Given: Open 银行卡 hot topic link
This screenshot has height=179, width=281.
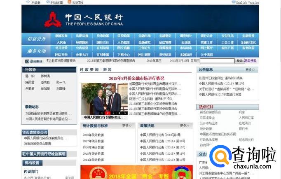Looking at the screenshot, I should [243, 129].
